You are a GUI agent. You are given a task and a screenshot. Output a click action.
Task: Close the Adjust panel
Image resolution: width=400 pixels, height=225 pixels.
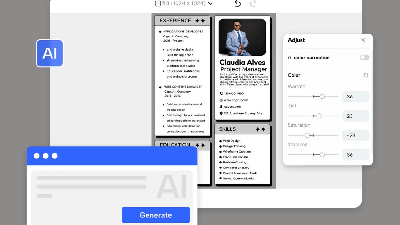click(x=363, y=40)
